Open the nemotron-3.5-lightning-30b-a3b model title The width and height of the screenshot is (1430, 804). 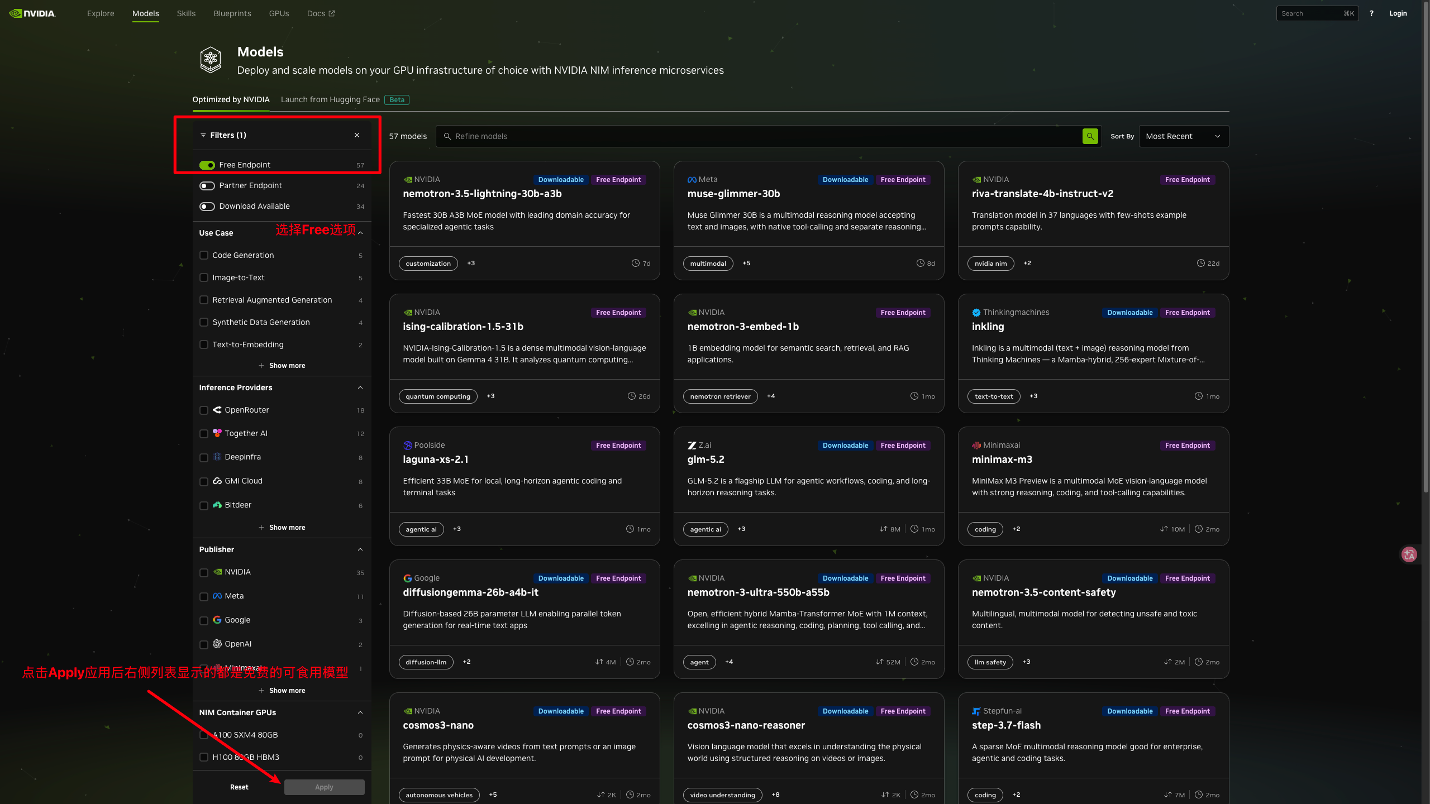pyautogui.click(x=482, y=194)
